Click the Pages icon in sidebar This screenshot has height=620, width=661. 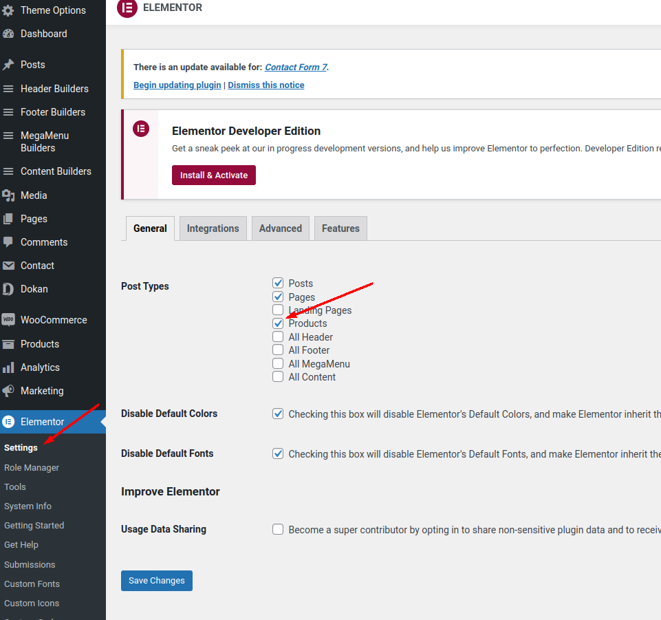pyautogui.click(x=8, y=219)
